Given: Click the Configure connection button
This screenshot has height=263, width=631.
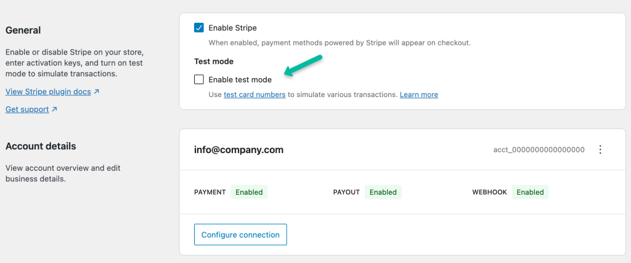Looking at the screenshot, I should point(240,235).
